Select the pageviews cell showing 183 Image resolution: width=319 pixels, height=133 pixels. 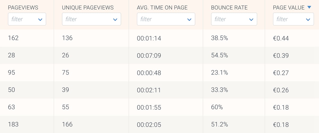pyautogui.click(x=13, y=124)
